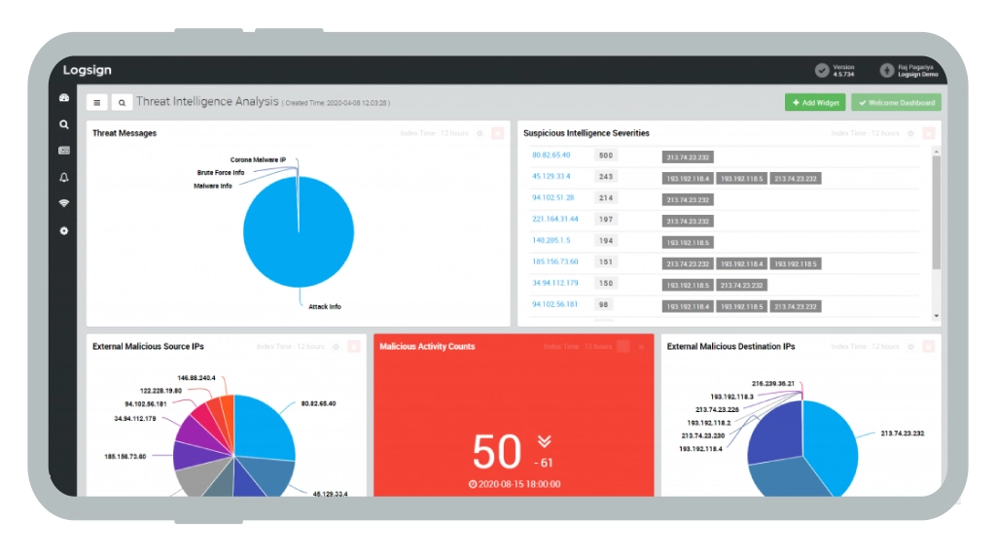Open settings gear of Threat Messages widget
The width and height of the screenshot is (996, 554).
(x=480, y=133)
